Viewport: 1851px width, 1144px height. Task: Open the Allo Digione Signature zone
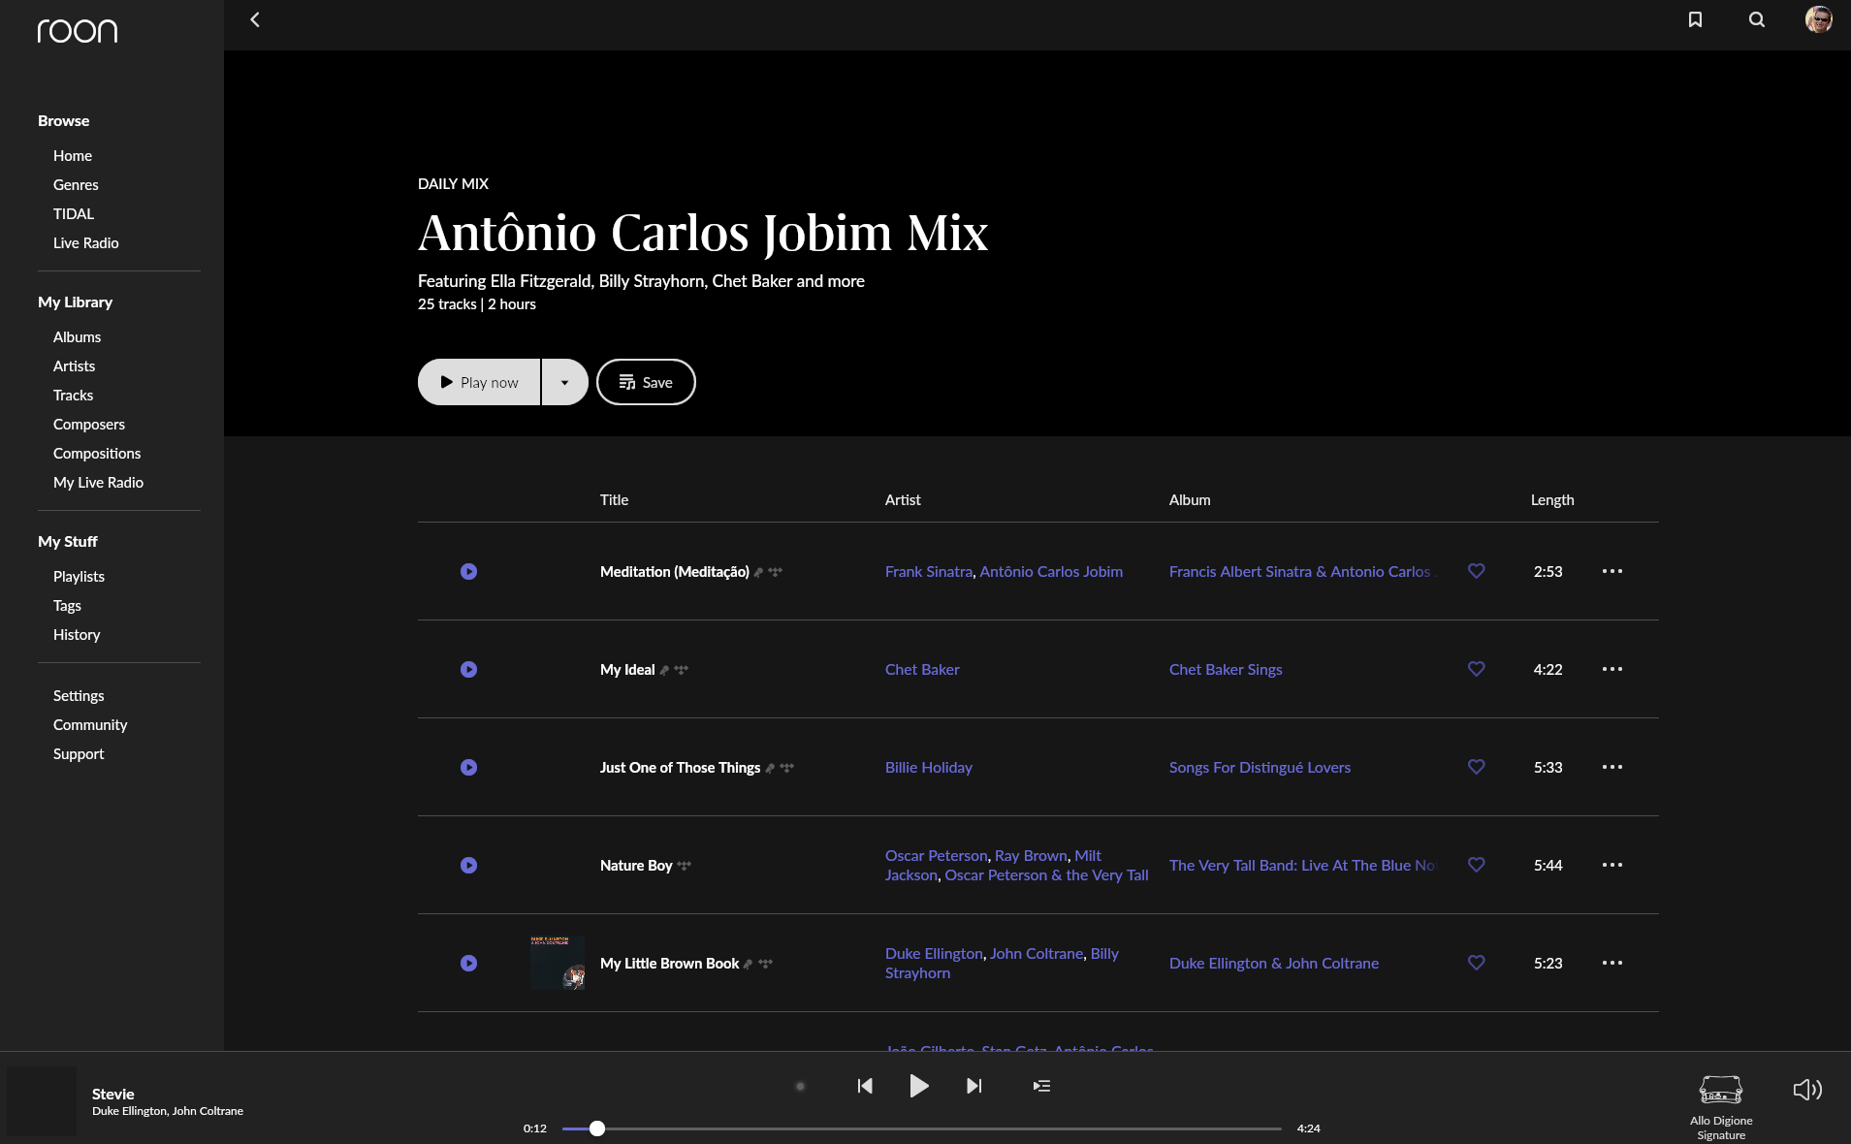1721,1107
